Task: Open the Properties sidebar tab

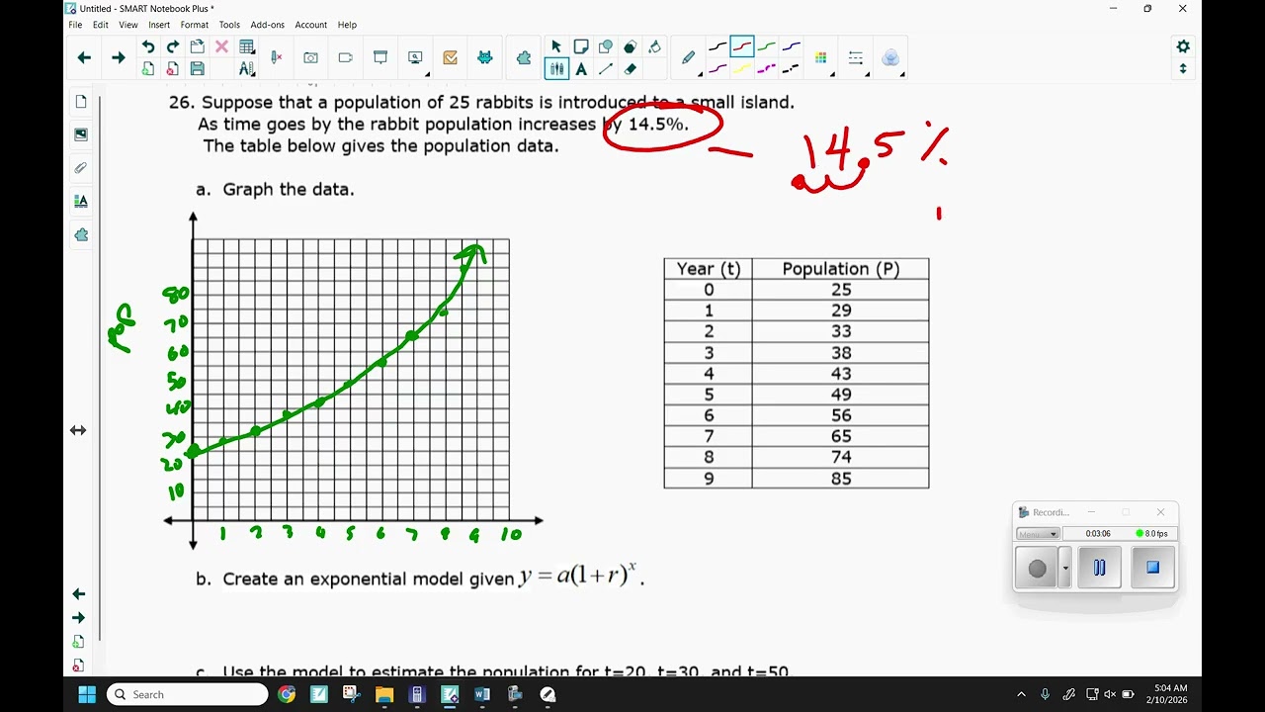Action: [x=81, y=201]
